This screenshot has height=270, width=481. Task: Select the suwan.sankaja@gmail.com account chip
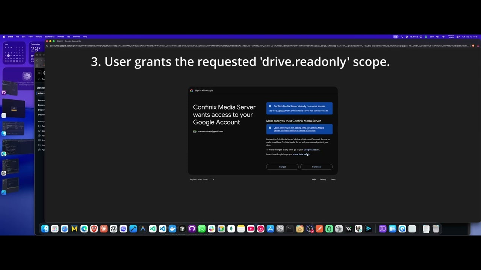(x=208, y=131)
